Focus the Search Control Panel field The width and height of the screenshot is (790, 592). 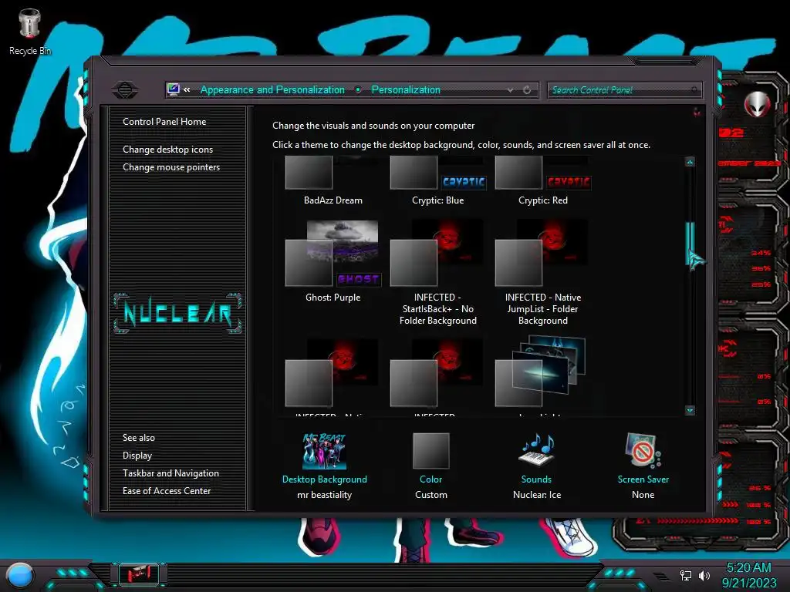624,90
